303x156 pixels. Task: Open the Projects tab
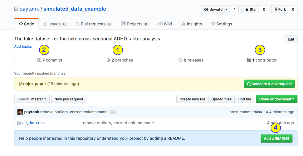[x=135, y=24]
